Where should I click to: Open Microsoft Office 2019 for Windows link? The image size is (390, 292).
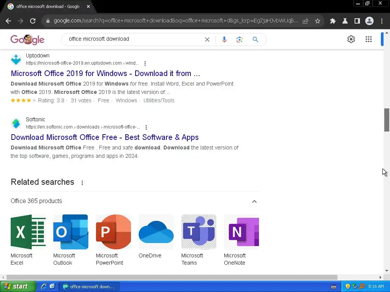(x=105, y=73)
